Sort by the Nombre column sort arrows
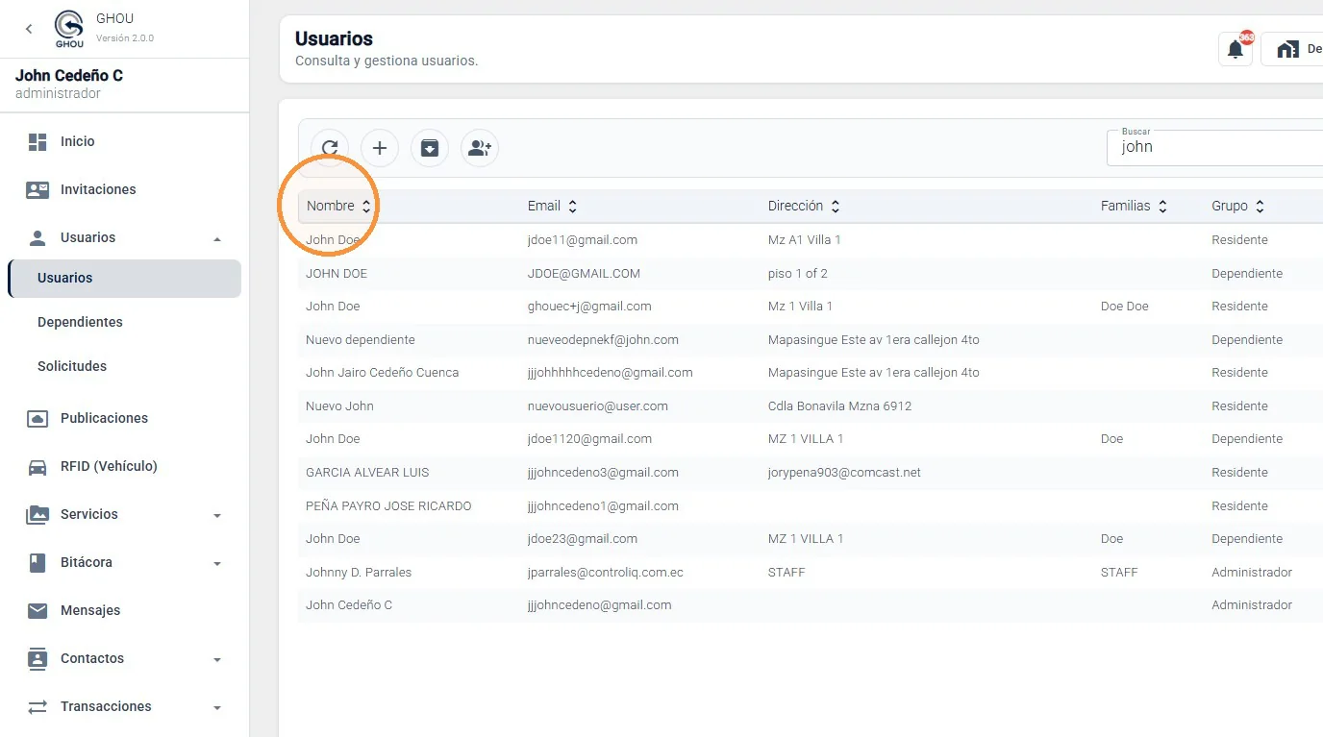The width and height of the screenshot is (1323, 737). click(366, 207)
